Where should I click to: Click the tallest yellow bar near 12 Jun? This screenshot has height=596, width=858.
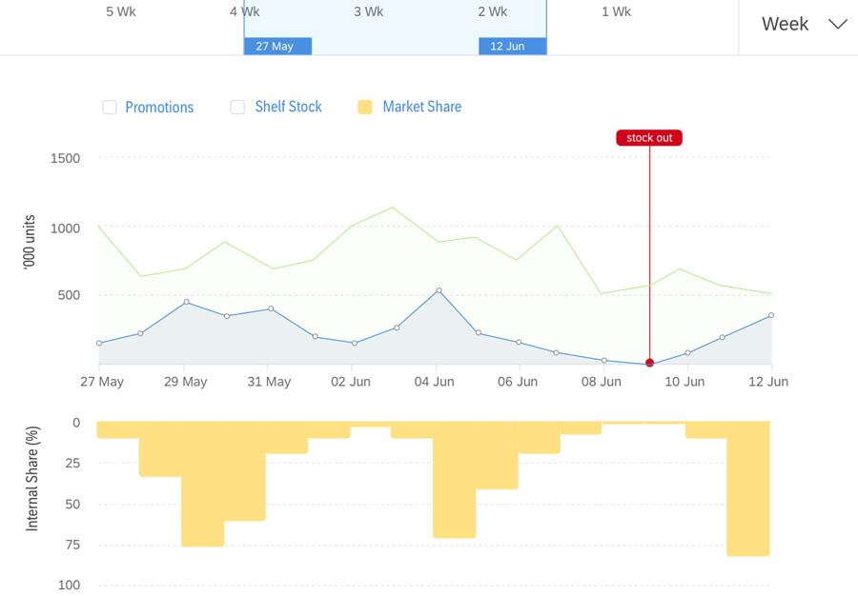coord(748,488)
